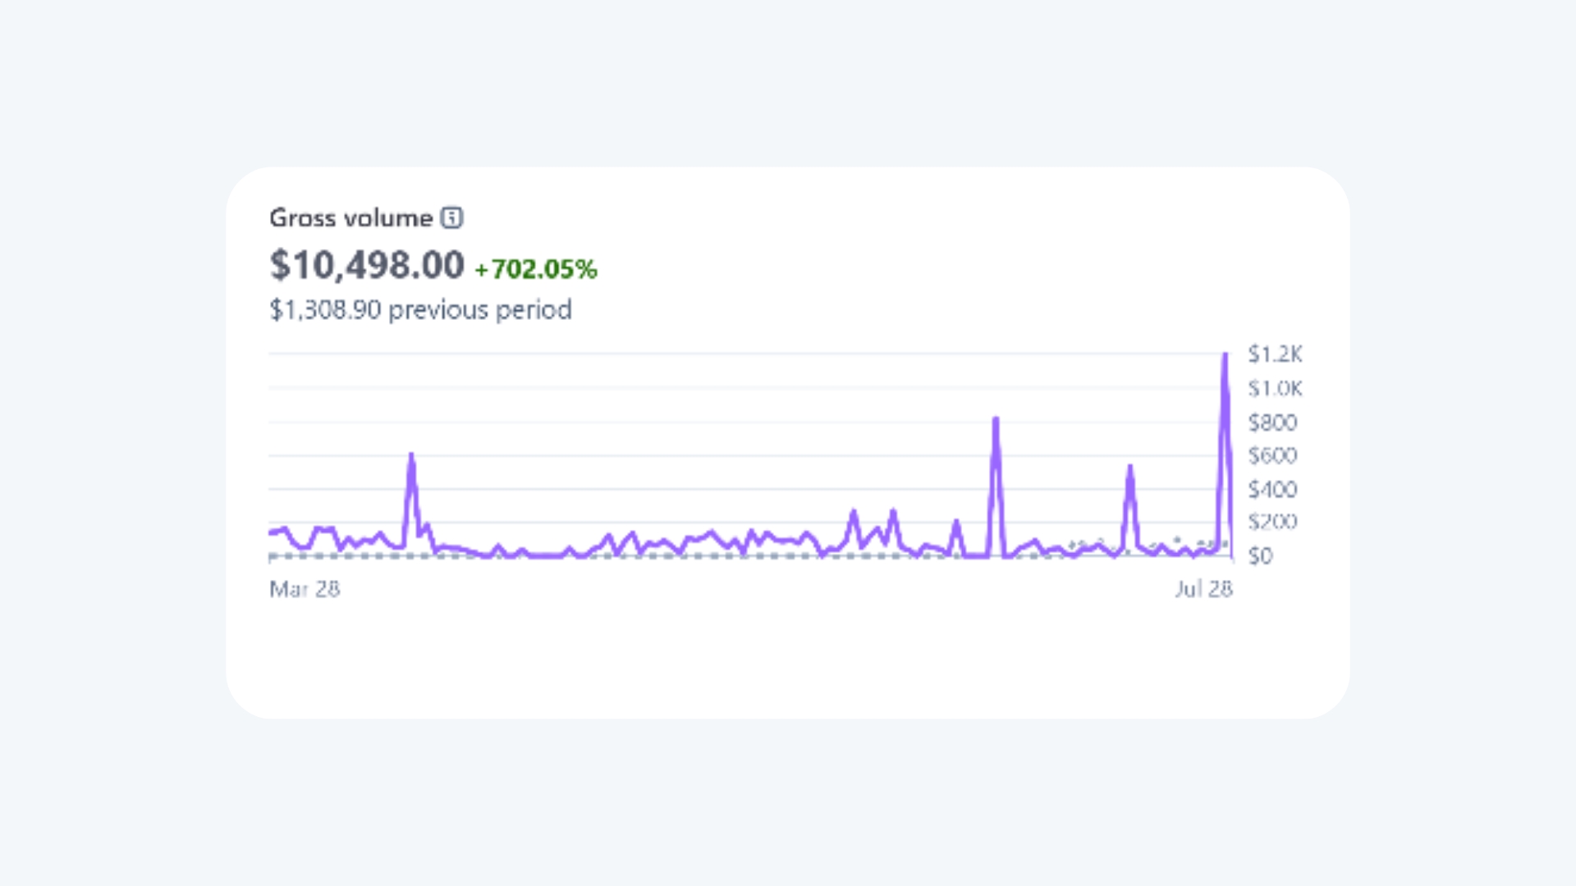Click the +702.05% change indicator
Viewport: 1576px width, 886px height.
coord(536,269)
